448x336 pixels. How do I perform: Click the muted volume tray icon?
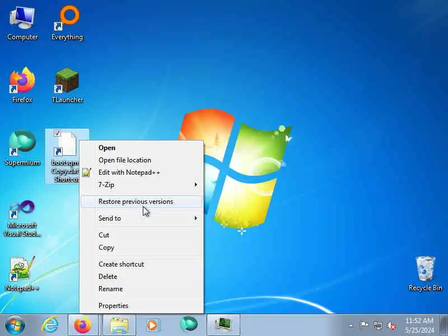pos(391,325)
